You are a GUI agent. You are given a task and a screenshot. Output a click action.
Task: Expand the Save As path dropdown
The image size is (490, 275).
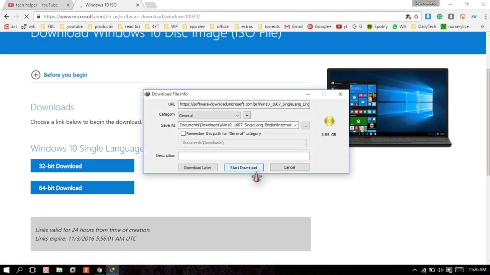pyautogui.click(x=295, y=125)
